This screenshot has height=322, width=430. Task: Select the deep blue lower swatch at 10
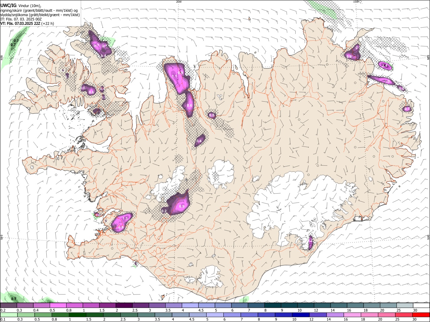pos(301,315)
